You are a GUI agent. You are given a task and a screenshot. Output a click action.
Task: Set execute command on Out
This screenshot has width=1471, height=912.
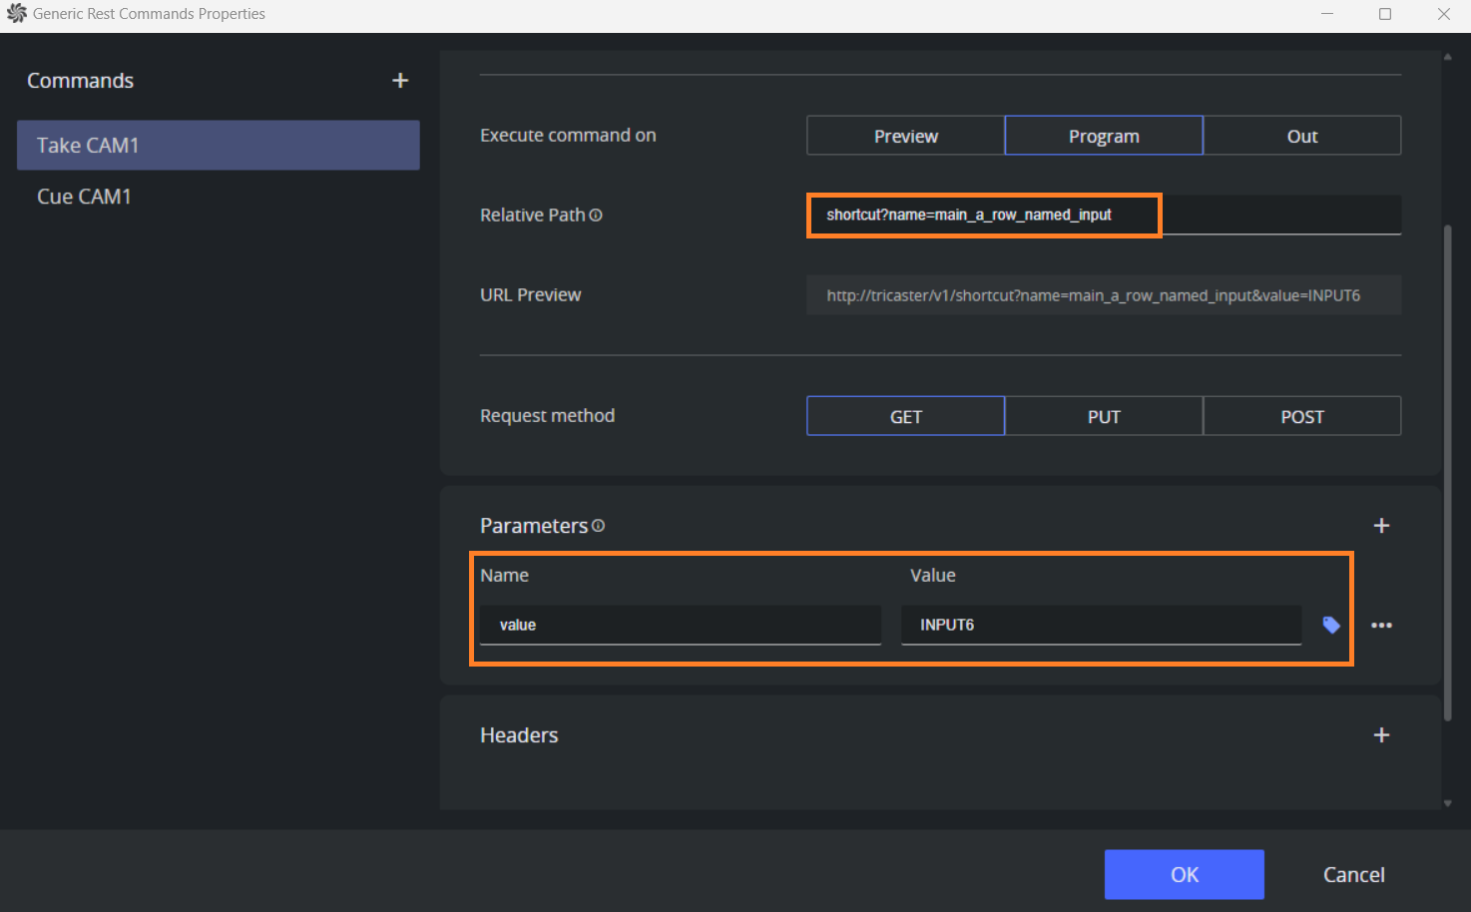(x=1301, y=136)
